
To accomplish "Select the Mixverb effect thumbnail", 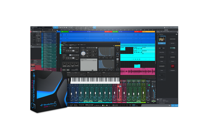I will pos(172,58).
